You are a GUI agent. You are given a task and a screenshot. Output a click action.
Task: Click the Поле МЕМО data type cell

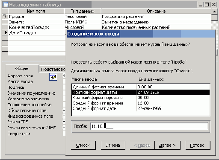[x=83, y=22]
